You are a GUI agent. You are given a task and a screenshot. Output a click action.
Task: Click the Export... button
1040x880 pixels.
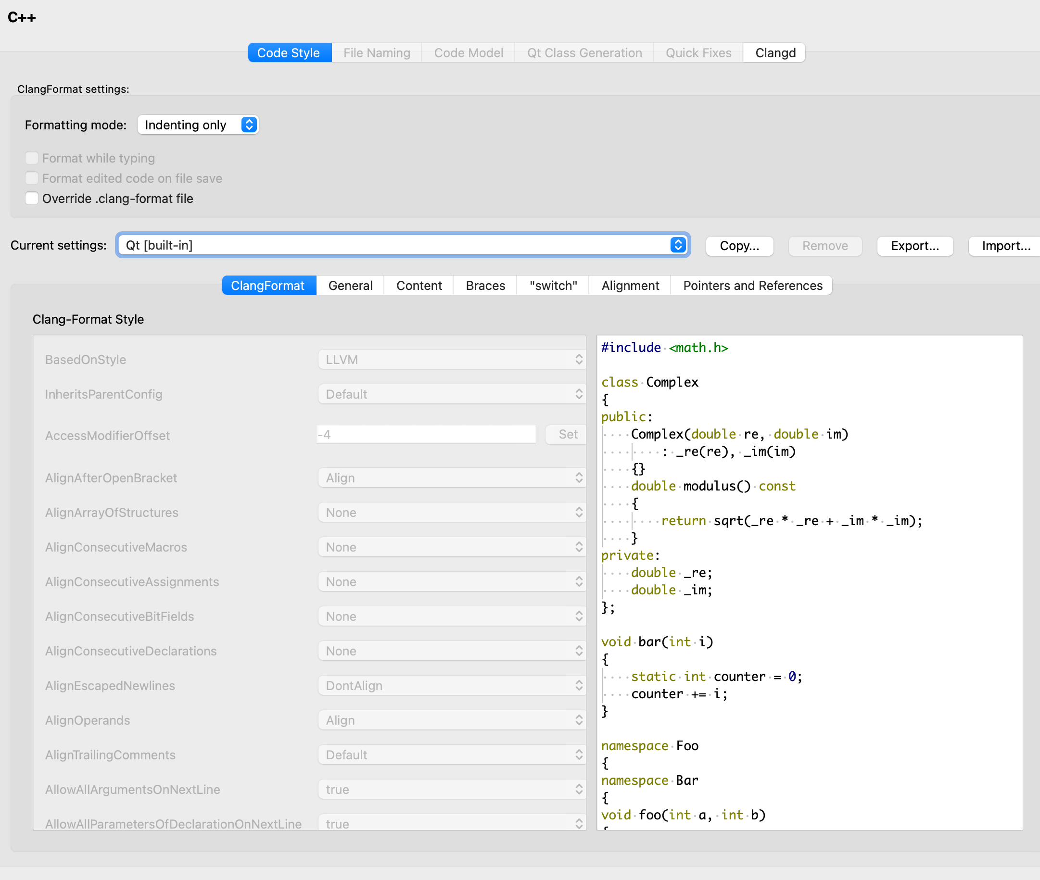(915, 246)
